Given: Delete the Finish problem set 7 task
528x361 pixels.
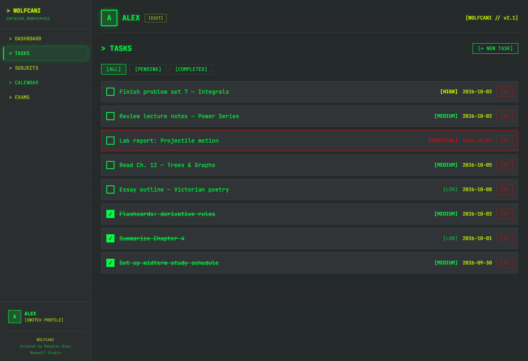Looking at the screenshot, I should pyautogui.click(x=505, y=92).
